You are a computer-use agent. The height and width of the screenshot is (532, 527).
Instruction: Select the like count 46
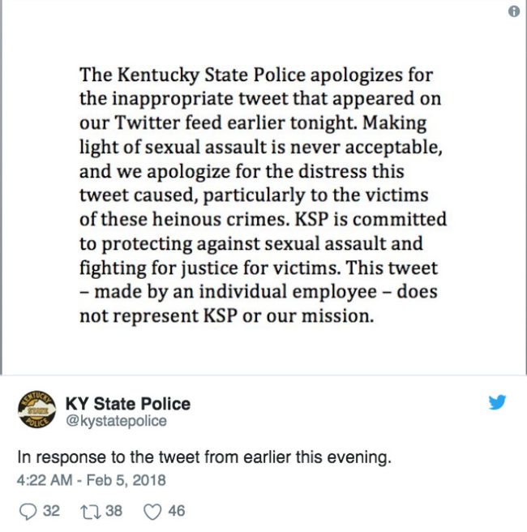[x=176, y=511]
